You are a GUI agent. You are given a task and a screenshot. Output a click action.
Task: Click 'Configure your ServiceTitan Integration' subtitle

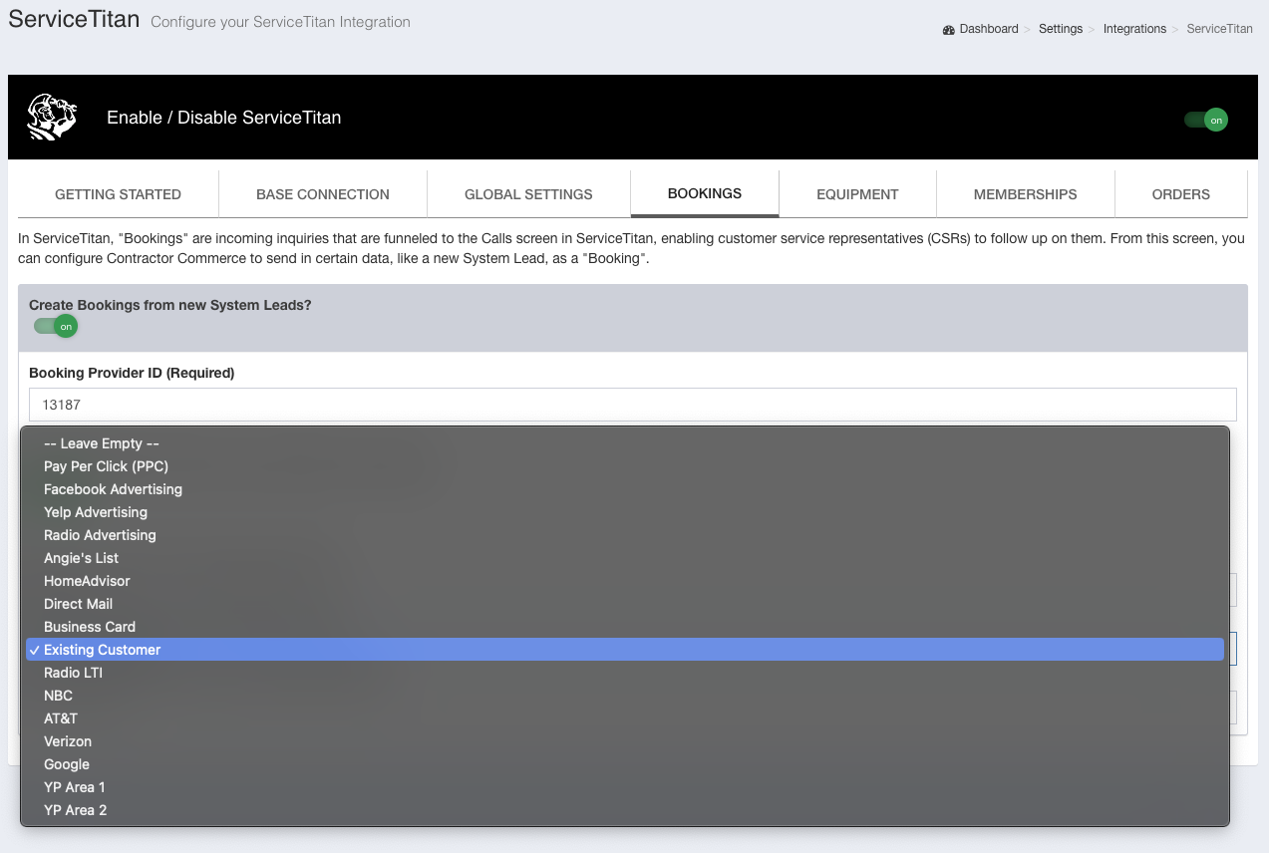pyautogui.click(x=280, y=22)
